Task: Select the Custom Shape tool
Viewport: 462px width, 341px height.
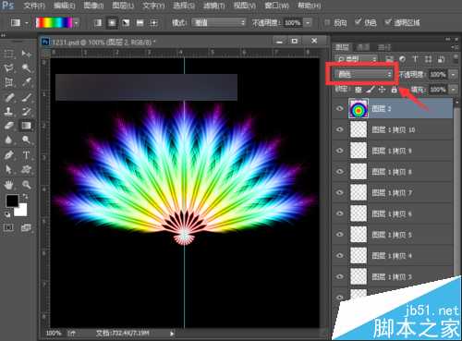Action: coord(26,169)
